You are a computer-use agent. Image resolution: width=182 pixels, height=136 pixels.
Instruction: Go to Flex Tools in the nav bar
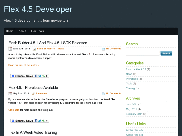[37, 31]
